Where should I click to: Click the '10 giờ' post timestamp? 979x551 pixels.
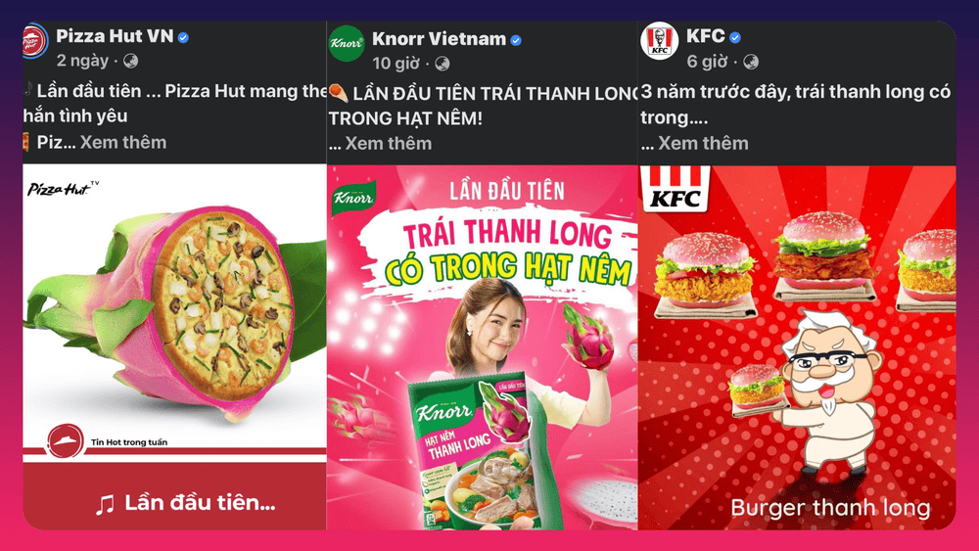(x=396, y=64)
